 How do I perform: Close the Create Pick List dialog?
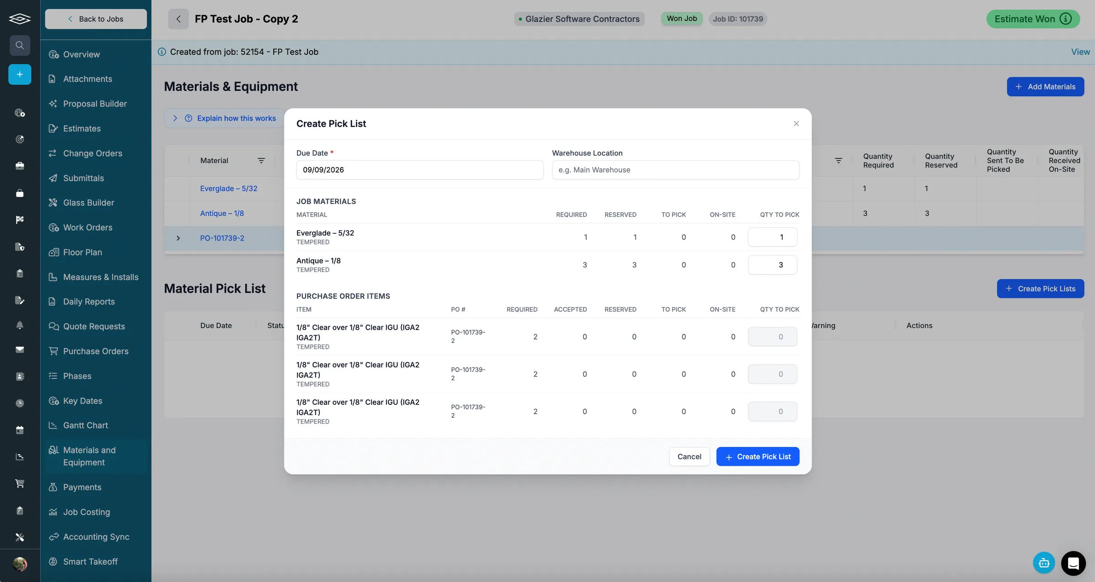click(x=796, y=124)
